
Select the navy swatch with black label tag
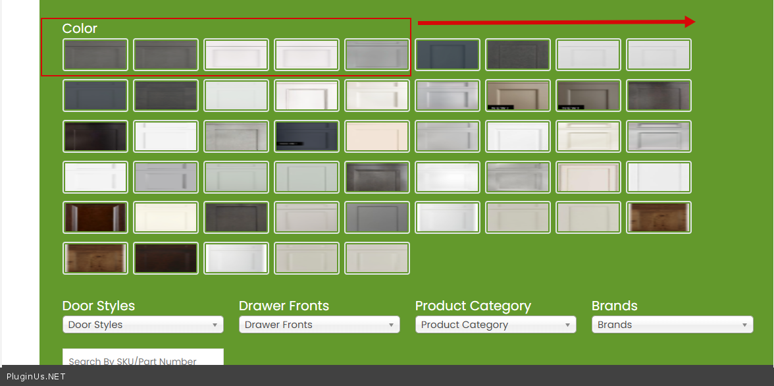click(x=307, y=136)
